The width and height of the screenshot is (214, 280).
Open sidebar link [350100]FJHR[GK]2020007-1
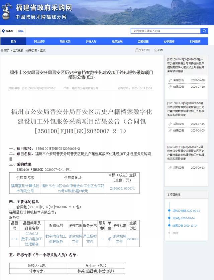pyautogui.click(x=186, y=109)
